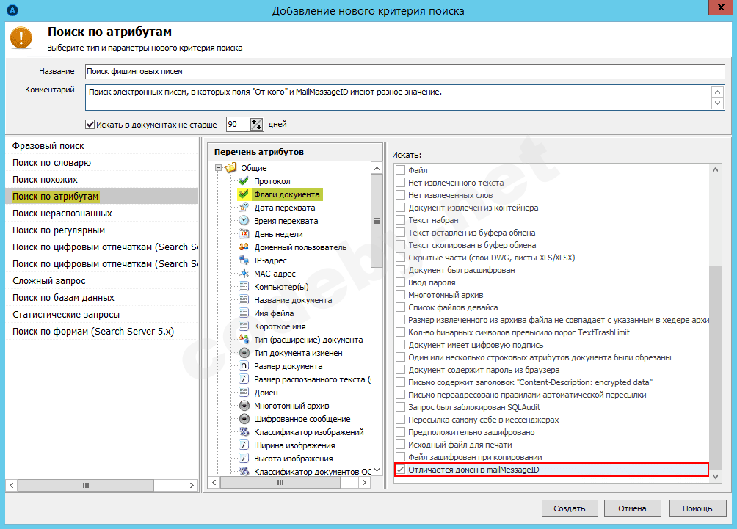Click the Имя файла icon

244,313
